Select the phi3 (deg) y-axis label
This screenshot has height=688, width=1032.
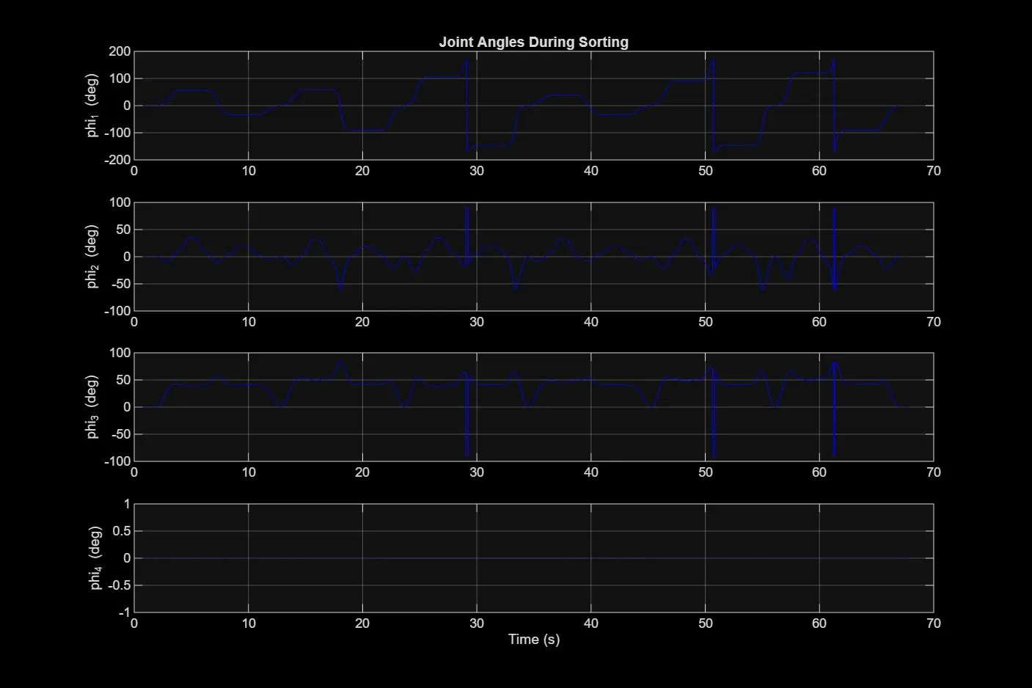[92, 407]
